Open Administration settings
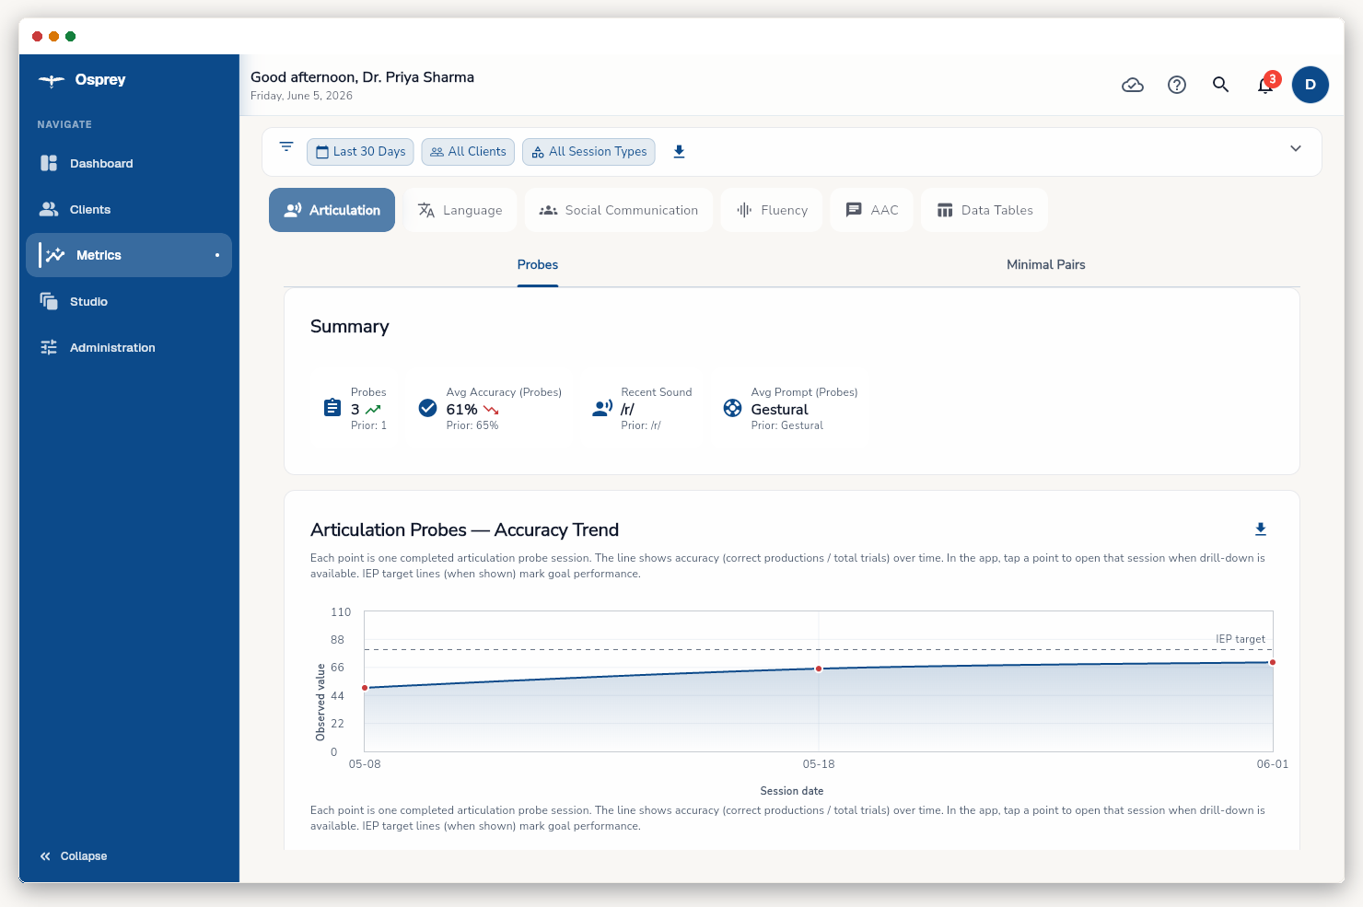The width and height of the screenshot is (1363, 907). (129, 347)
